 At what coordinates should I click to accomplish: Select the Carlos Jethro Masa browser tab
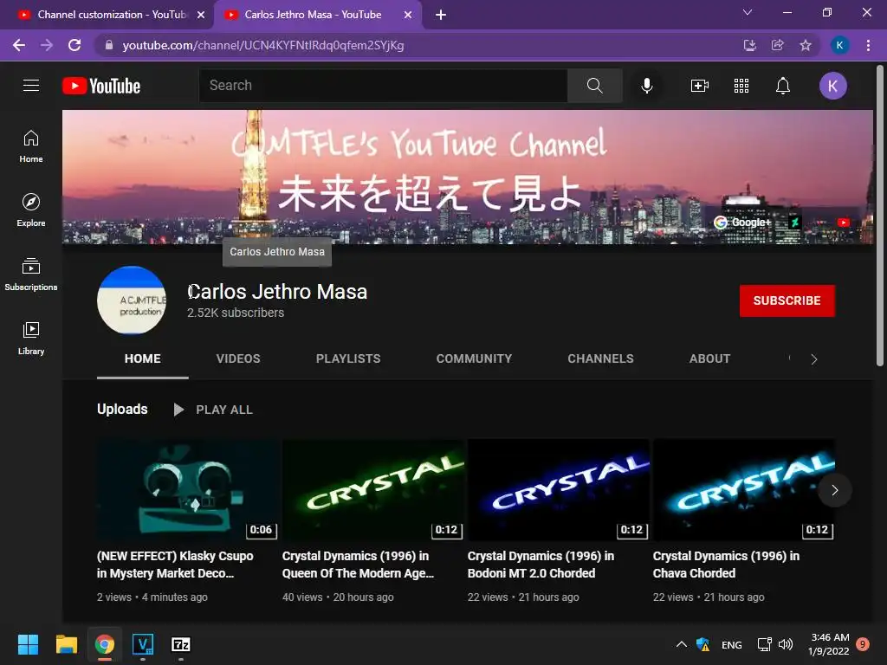(x=313, y=15)
